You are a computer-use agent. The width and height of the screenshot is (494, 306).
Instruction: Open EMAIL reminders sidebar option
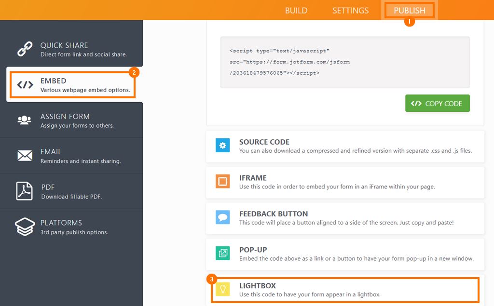point(71,156)
